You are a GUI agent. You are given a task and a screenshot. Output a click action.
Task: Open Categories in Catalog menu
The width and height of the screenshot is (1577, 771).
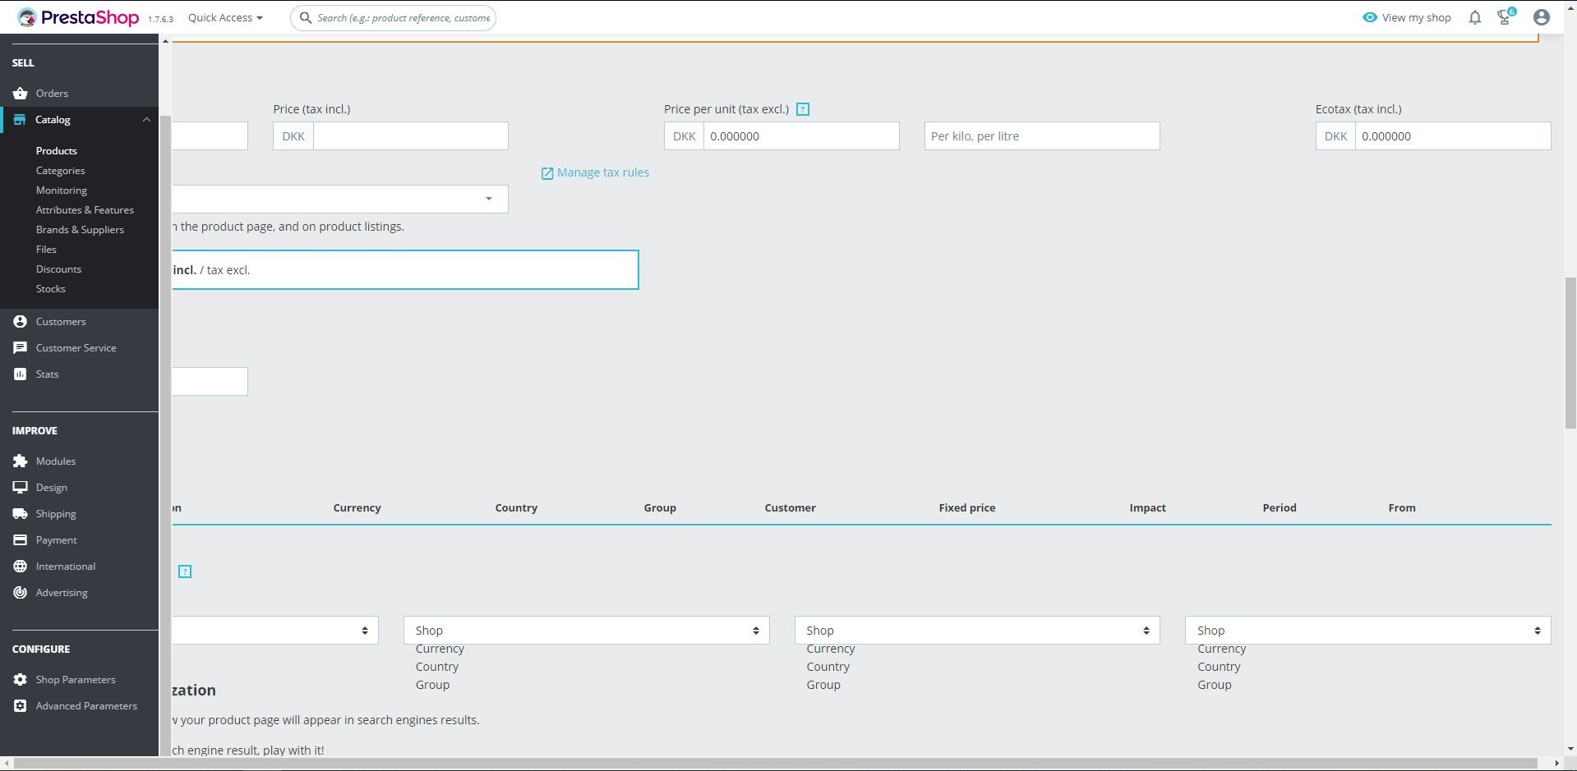click(x=60, y=171)
